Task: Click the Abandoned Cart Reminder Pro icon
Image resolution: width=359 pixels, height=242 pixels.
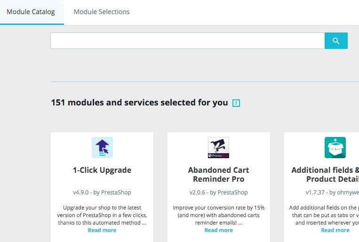Action: 218,147
